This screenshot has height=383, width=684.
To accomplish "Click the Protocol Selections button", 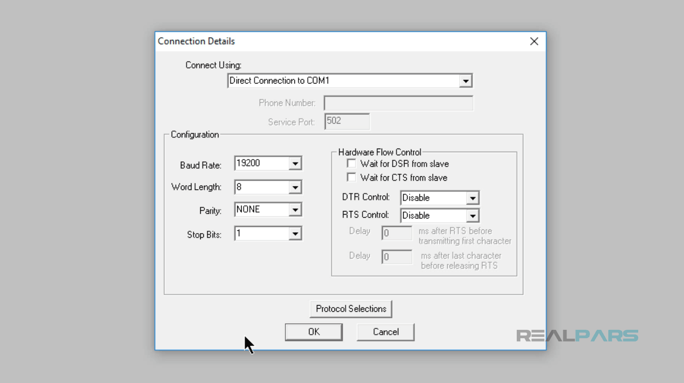I will click(351, 309).
